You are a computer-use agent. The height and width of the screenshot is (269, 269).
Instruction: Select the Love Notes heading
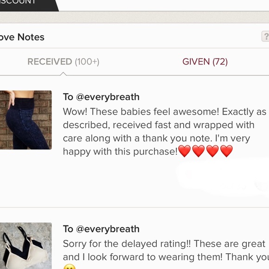coord(22,37)
